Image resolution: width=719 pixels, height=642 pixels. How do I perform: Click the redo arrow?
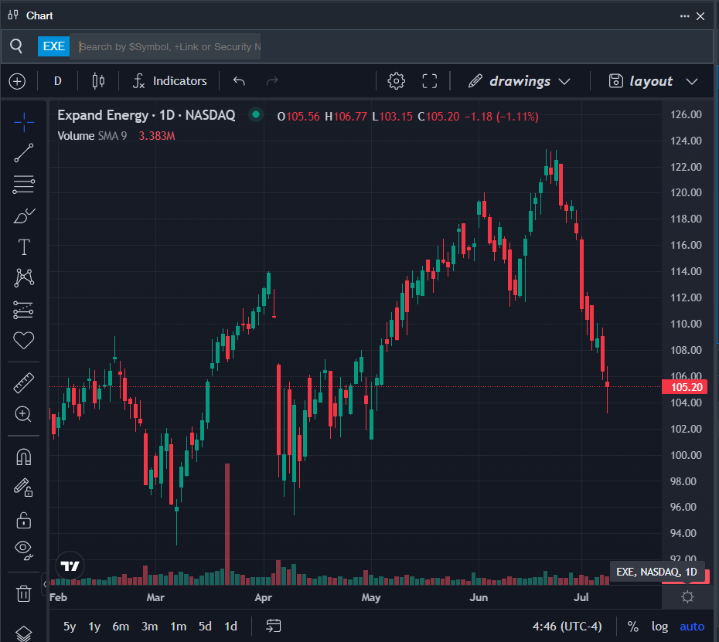pyautogui.click(x=272, y=81)
